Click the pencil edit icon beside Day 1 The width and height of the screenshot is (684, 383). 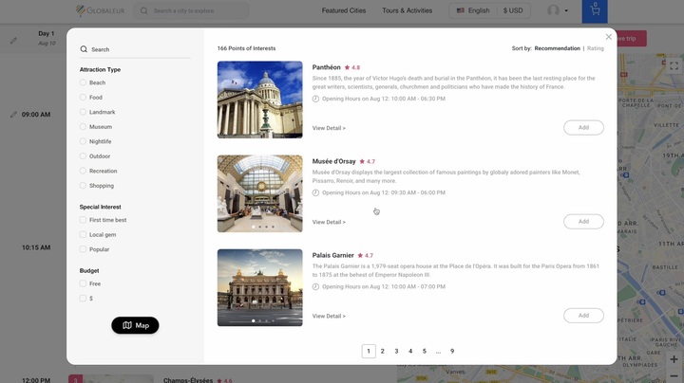coord(13,41)
